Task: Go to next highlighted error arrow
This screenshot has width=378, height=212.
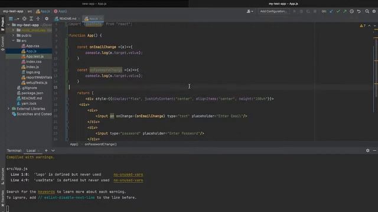Action: [374, 25]
